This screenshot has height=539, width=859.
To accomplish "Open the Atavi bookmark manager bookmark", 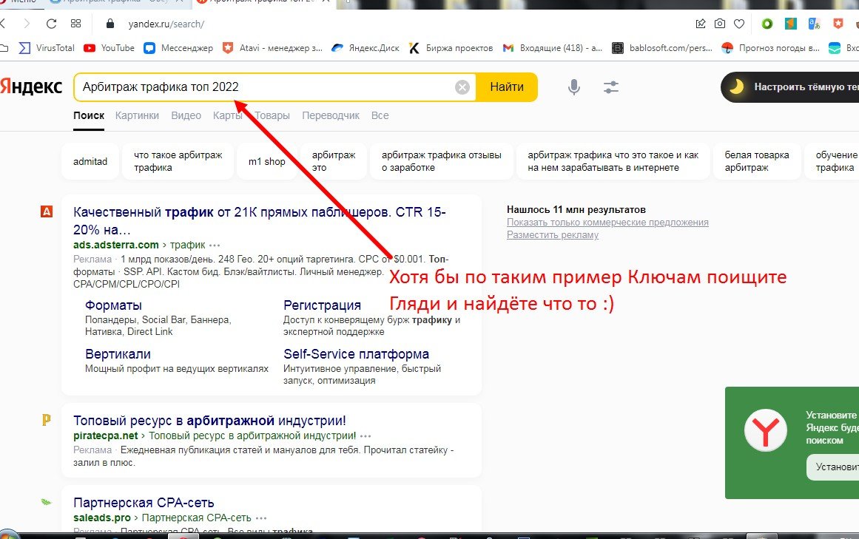I will click(272, 48).
